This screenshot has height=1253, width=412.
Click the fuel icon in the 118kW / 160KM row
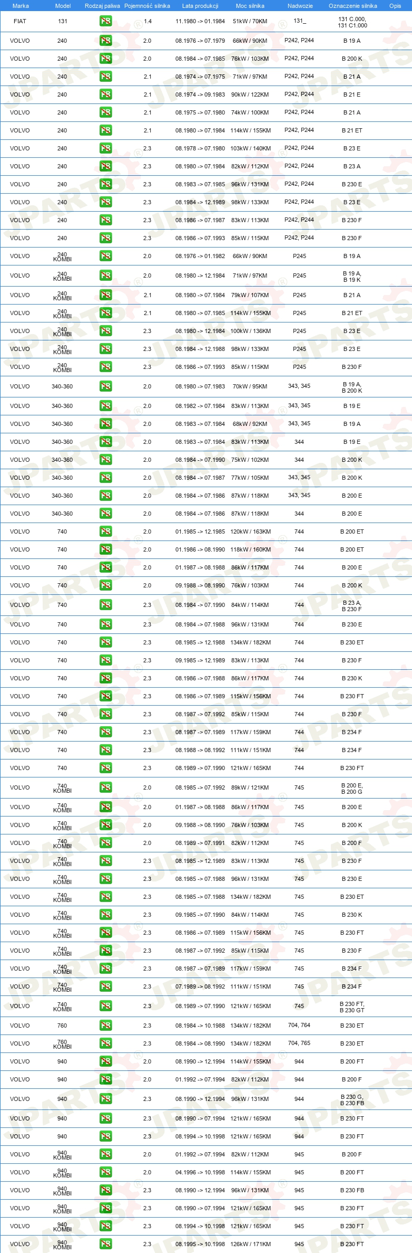pyautogui.click(x=105, y=549)
